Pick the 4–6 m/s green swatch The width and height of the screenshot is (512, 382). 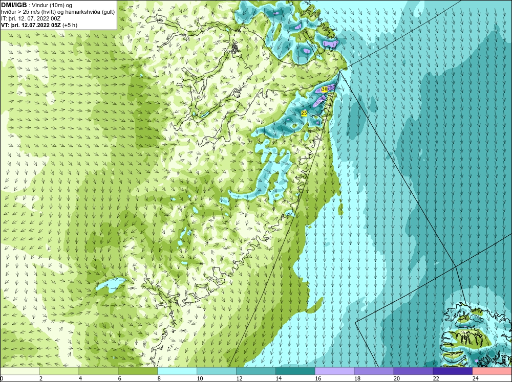point(98,371)
